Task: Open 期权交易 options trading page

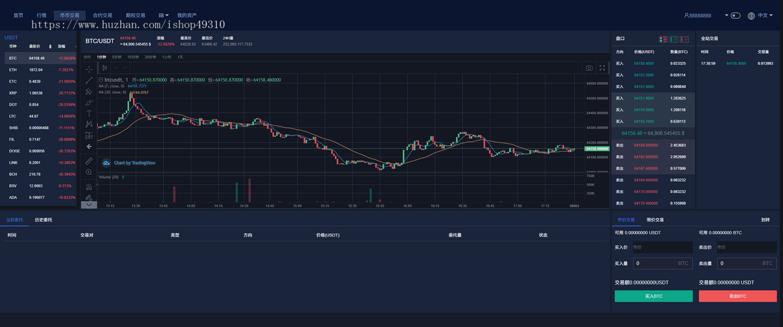Action: 136,14
